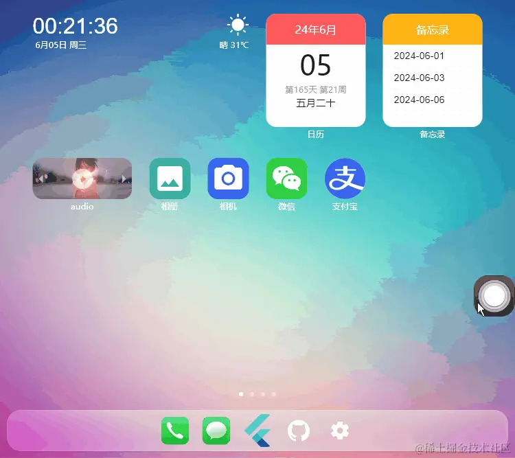This screenshot has height=458, width=515.
Task: Open the Messages app in the dock
Action: click(x=216, y=431)
